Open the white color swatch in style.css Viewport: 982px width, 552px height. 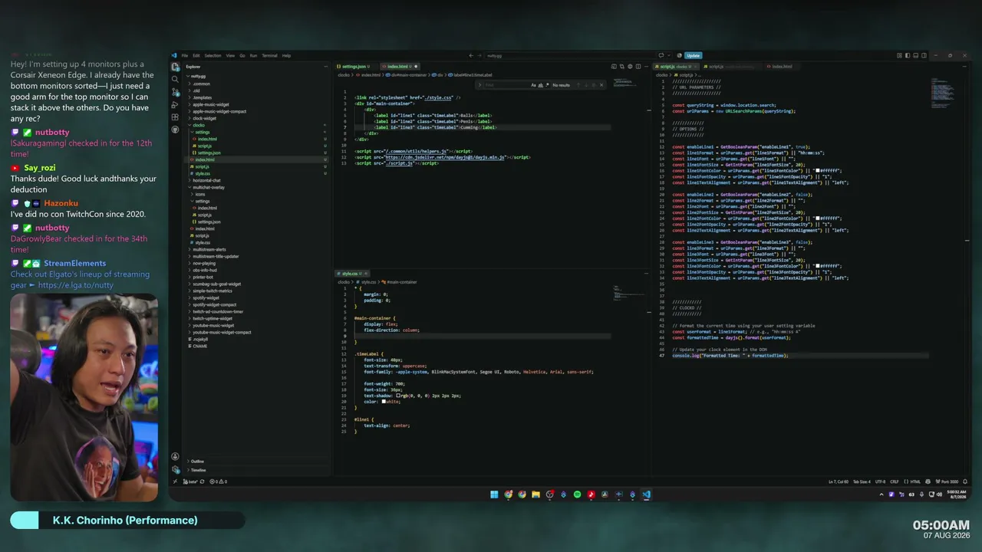(384, 402)
